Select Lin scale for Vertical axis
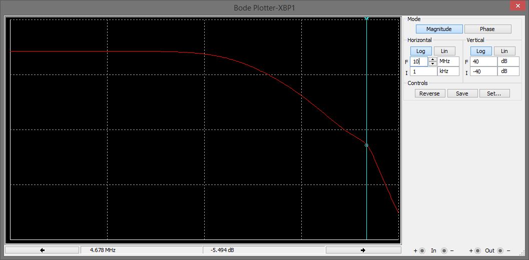The height and width of the screenshot is (260, 529). (x=504, y=51)
